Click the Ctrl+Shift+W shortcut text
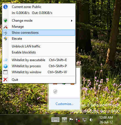The height and width of the screenshot is (125, 121). 57,72
